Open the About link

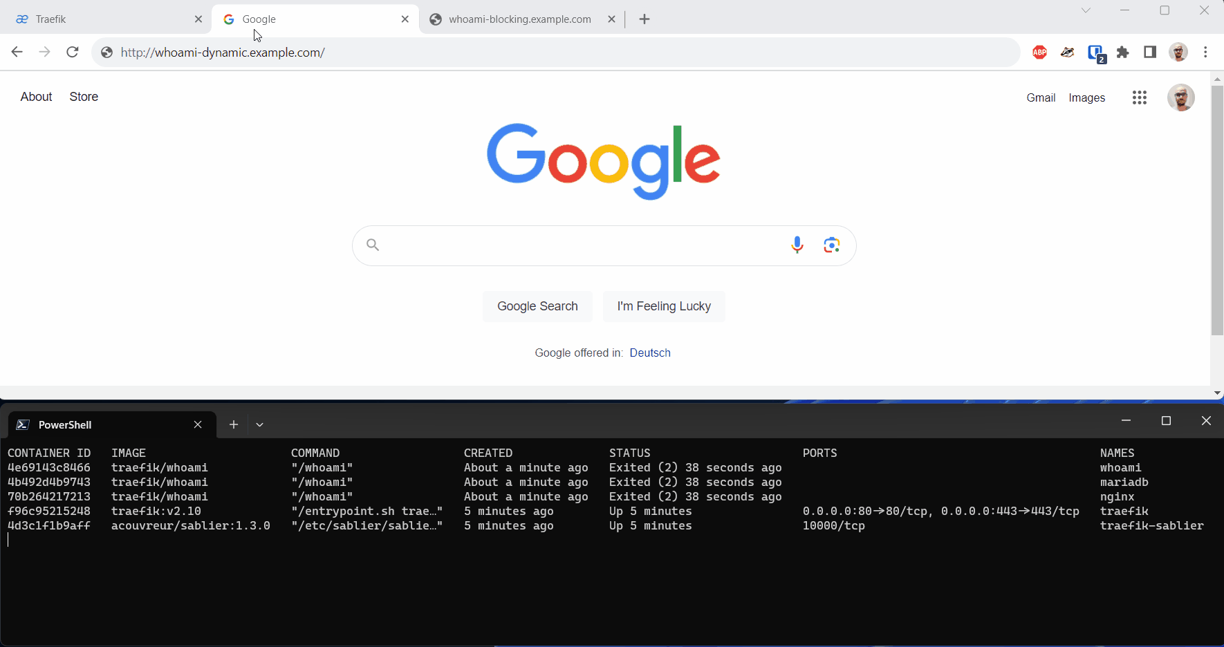36,97
